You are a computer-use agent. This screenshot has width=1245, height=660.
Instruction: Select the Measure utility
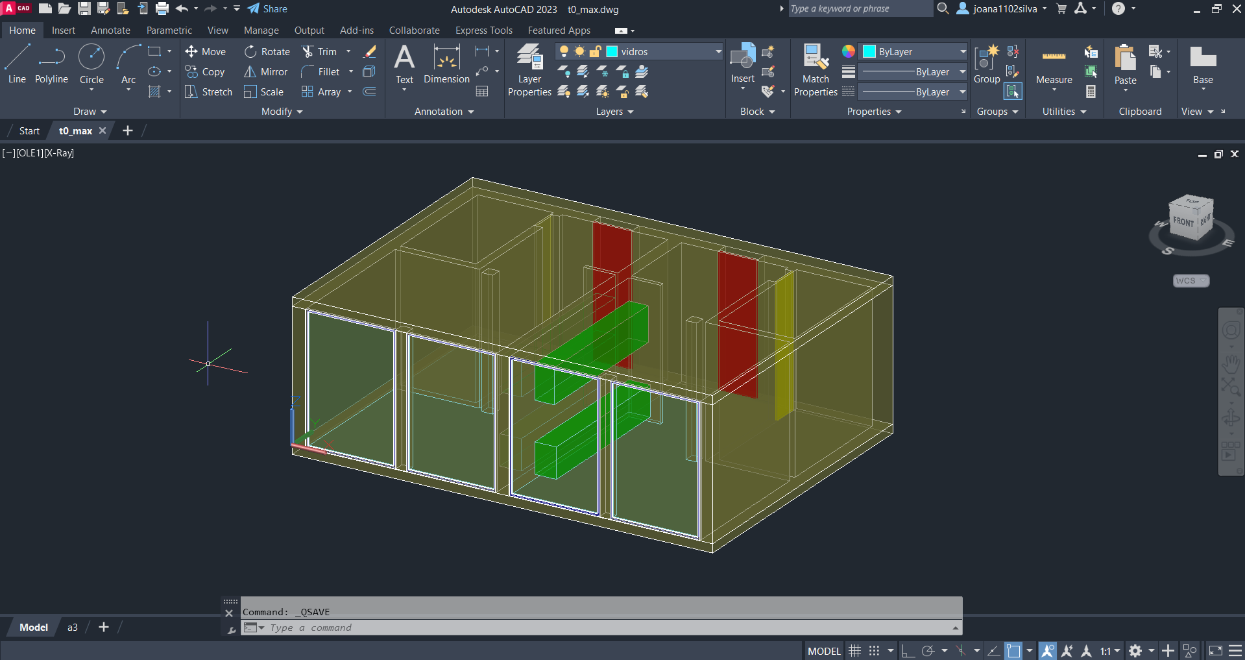[1054, 66]
